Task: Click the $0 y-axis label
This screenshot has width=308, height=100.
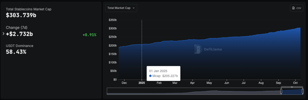Action: (115, 79)
